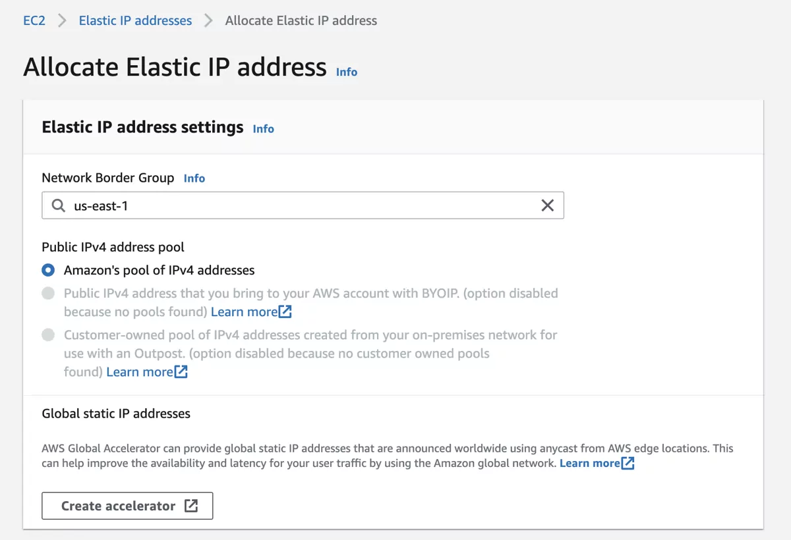Click the breadcrumb chevron after Elastic IP addresses
Image resolution: width=791 pixels, height=540 pixels.
pyautogui.click(x=208, y=20)
